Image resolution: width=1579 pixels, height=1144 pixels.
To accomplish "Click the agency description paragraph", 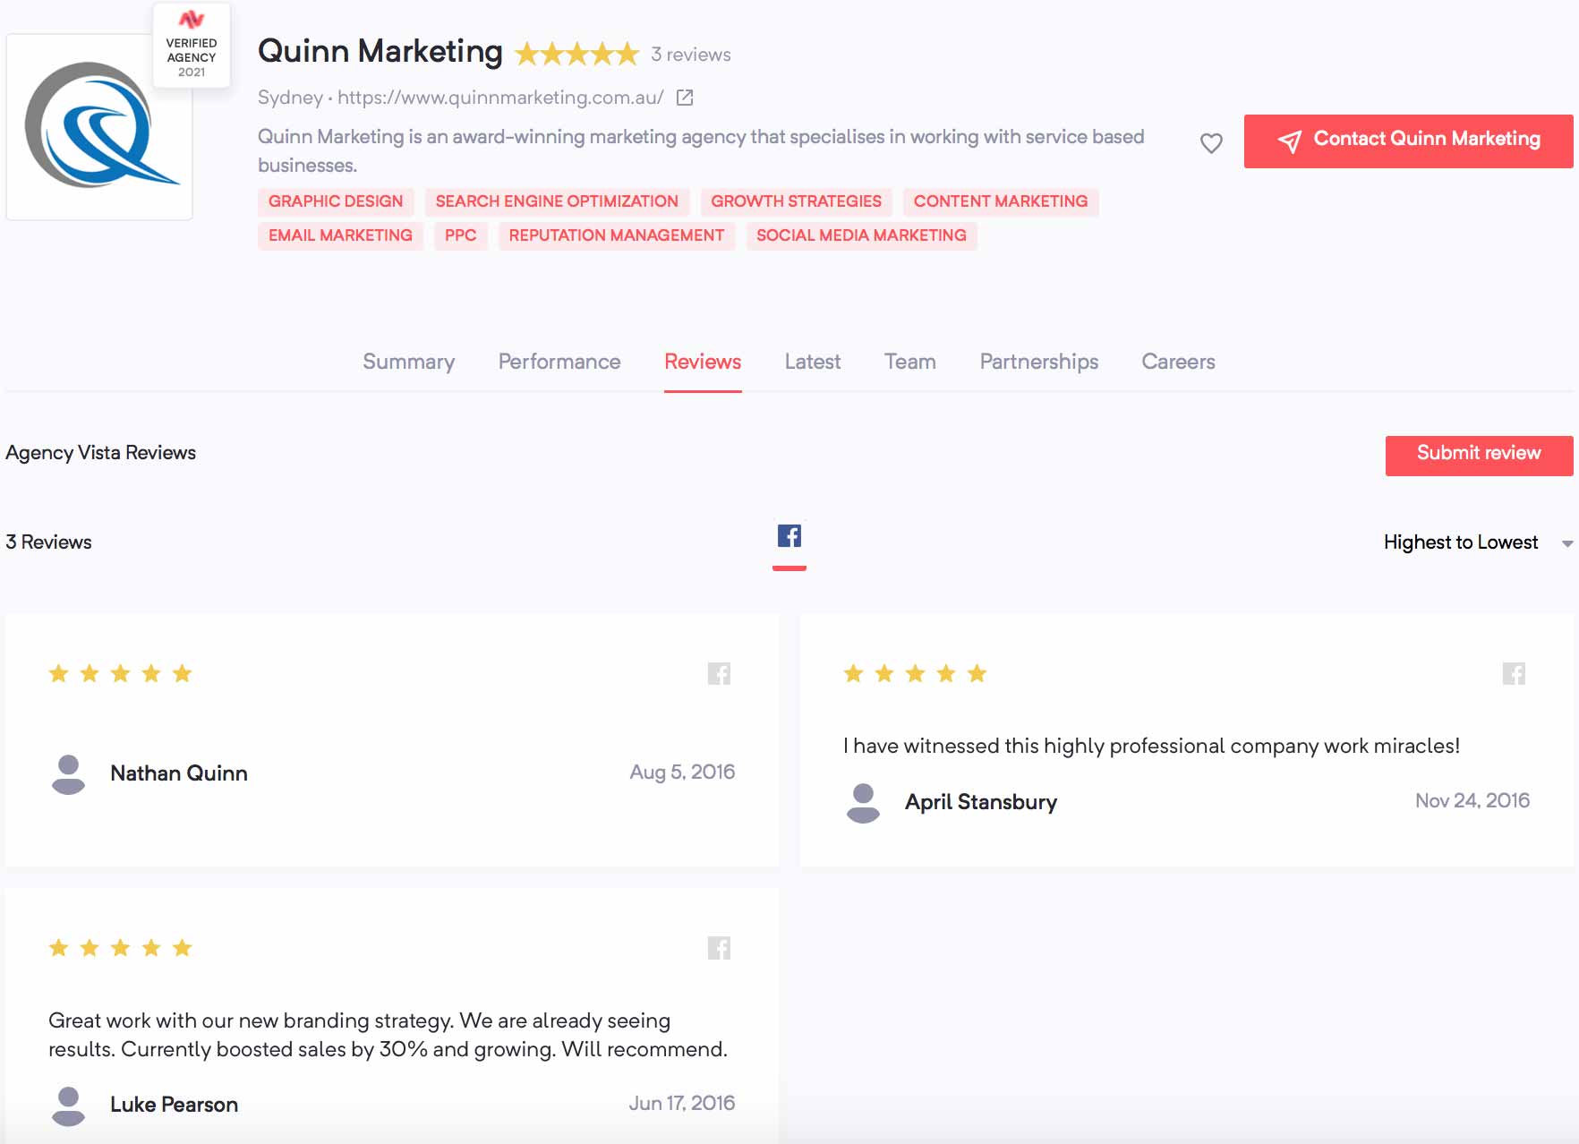I will [x=701, y=151].
